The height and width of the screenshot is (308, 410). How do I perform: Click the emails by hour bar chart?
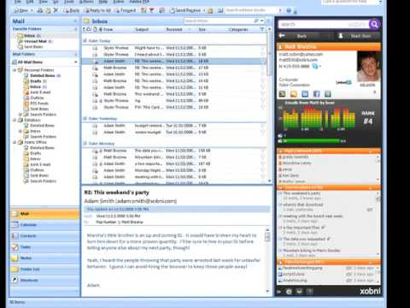(319, 118)
